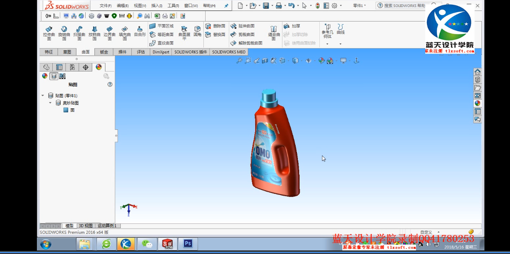Pin the SOLIDWORKS menu bar
The width and height of the screenshot is (510, 254).
(x=226, y=6)
